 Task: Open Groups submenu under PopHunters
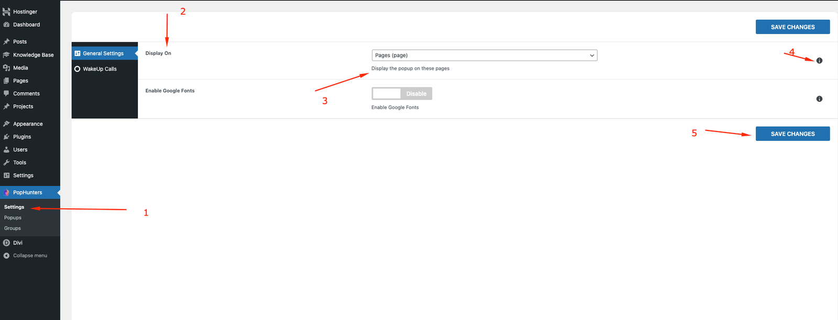pyautogui.click(x=13, y=228)
